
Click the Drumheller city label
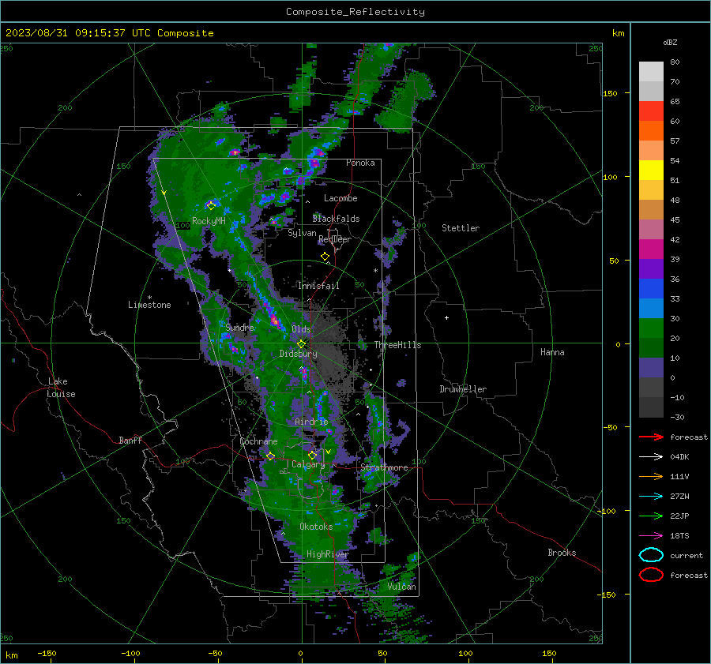(x=463, y=389)
